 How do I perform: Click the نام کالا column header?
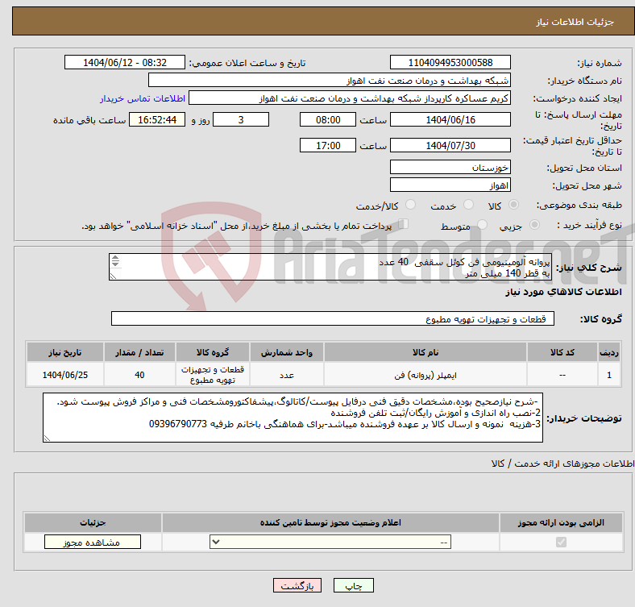(x=425, y=353)
